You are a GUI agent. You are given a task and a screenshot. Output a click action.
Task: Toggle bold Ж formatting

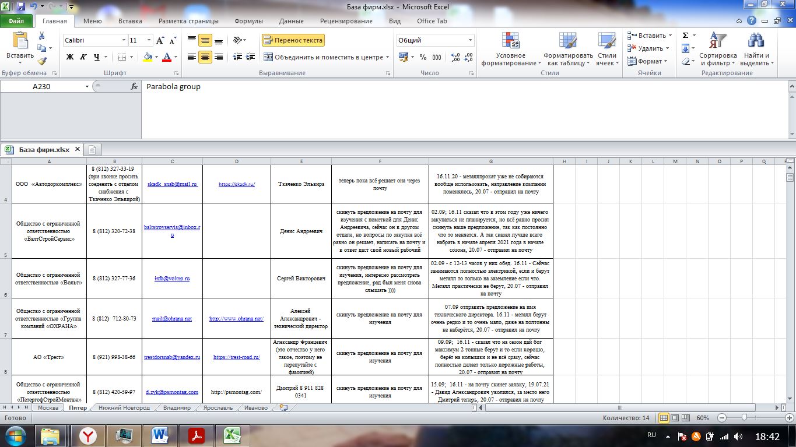pyautogui.click(x=70, y=57)
